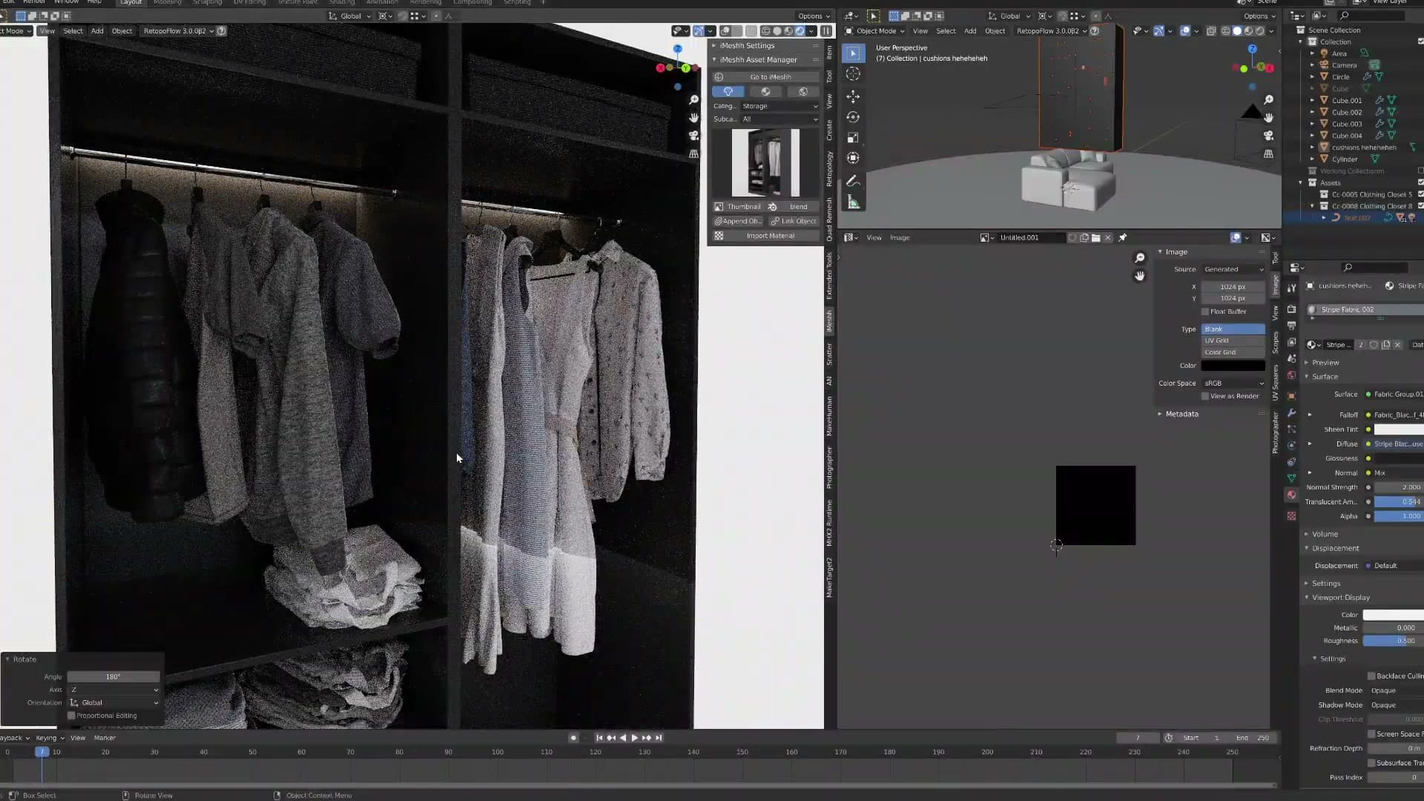
Task: Expand the iMeshh Settings panel
Action: [x=714, y=46]
